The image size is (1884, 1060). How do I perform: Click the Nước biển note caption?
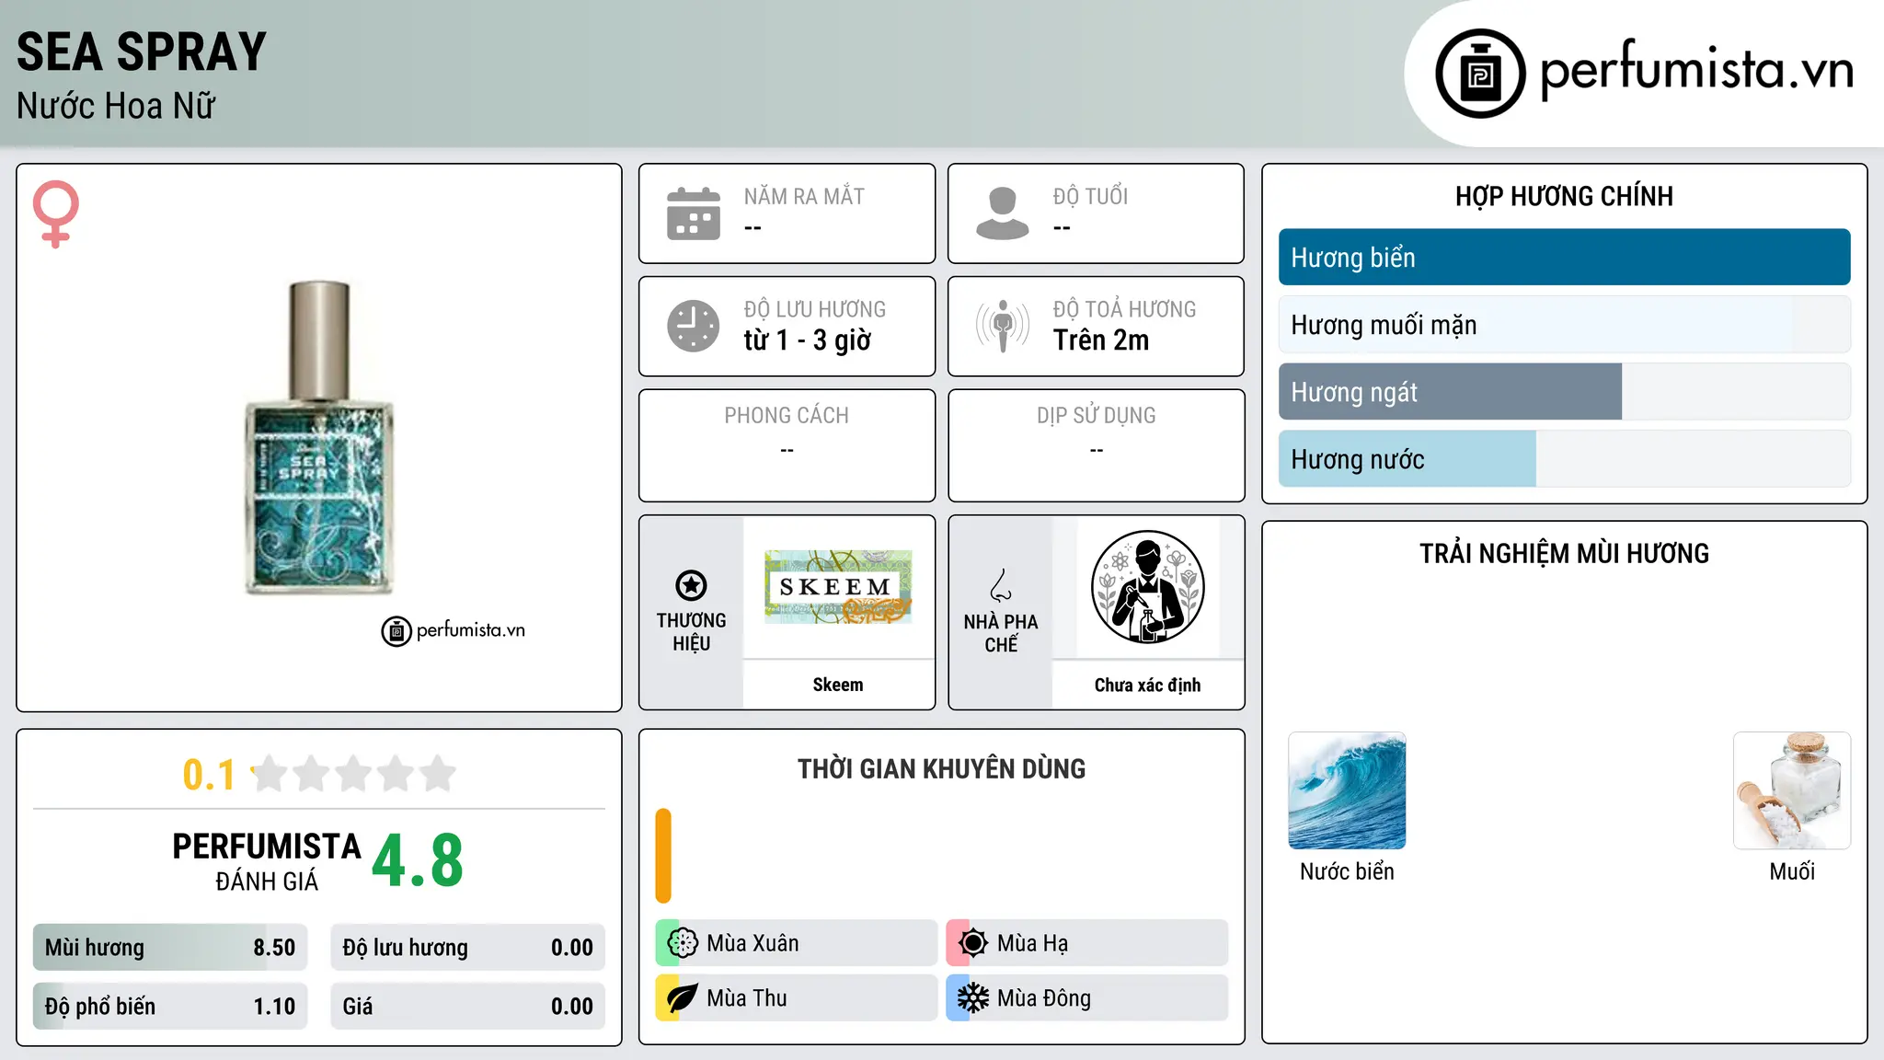click(x=1347, y=871)
